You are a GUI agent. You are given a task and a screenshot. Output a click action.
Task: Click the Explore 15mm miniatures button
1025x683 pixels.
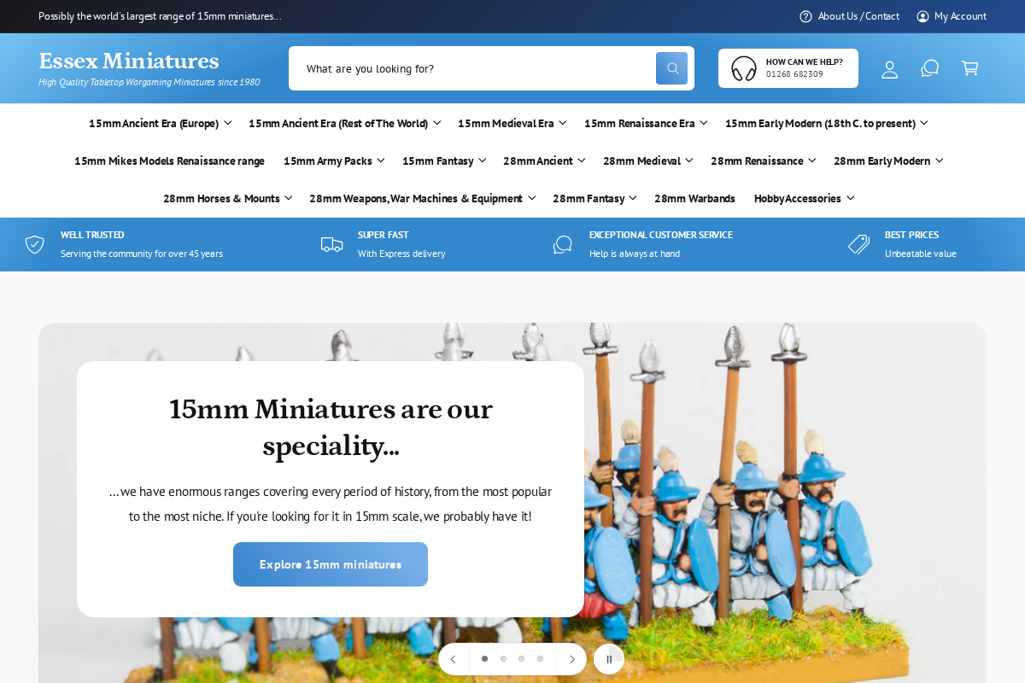click(x=330, y=564)
